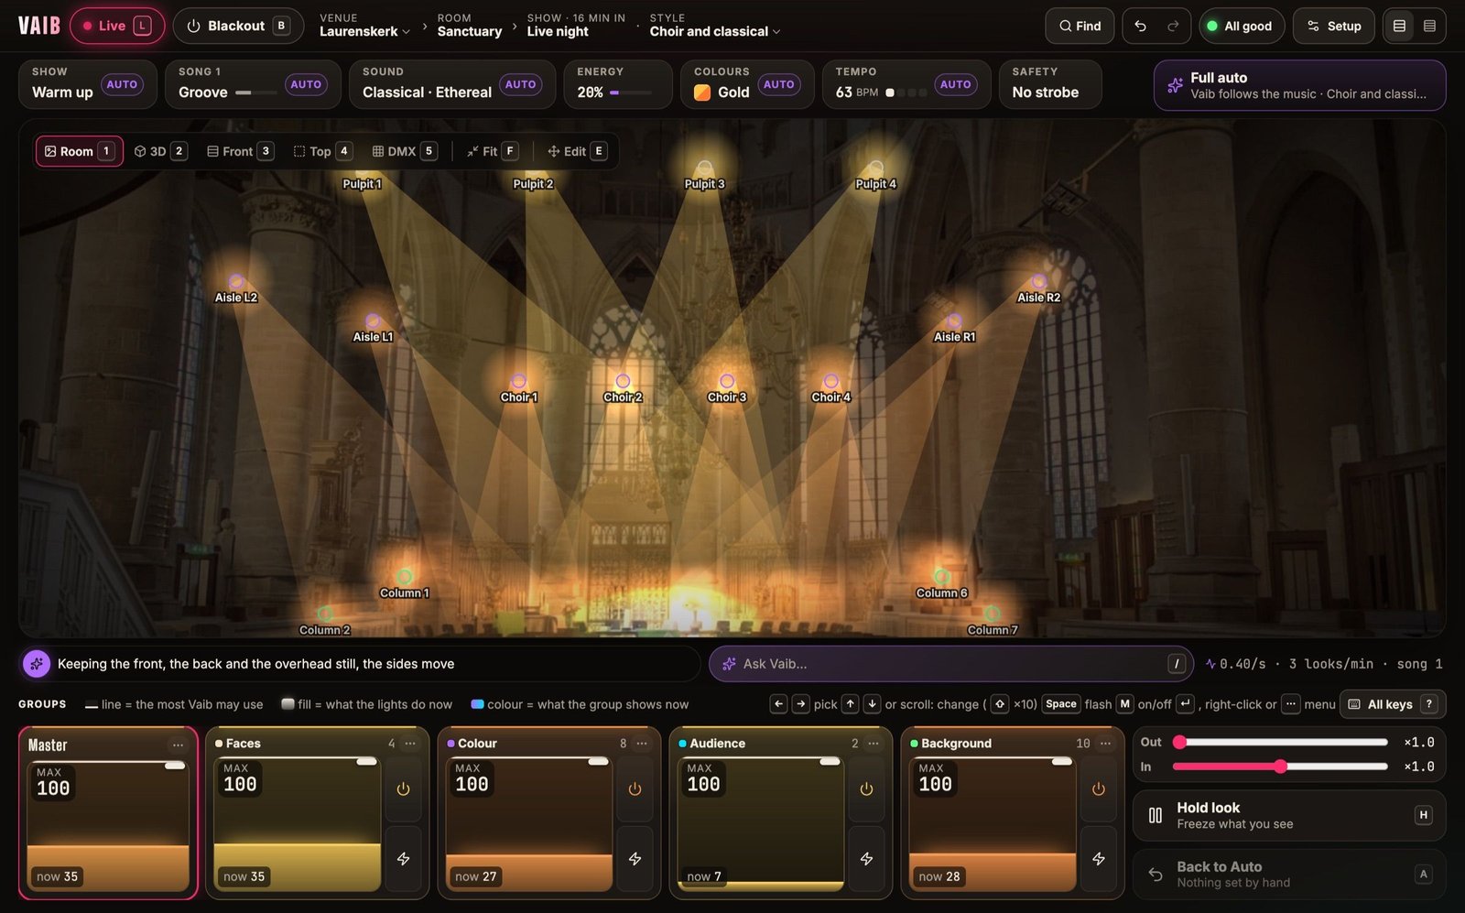The image size is (1465, 913).
Task: Toggle AUTO on the Tempo card
Action: (x=955, y=84)
